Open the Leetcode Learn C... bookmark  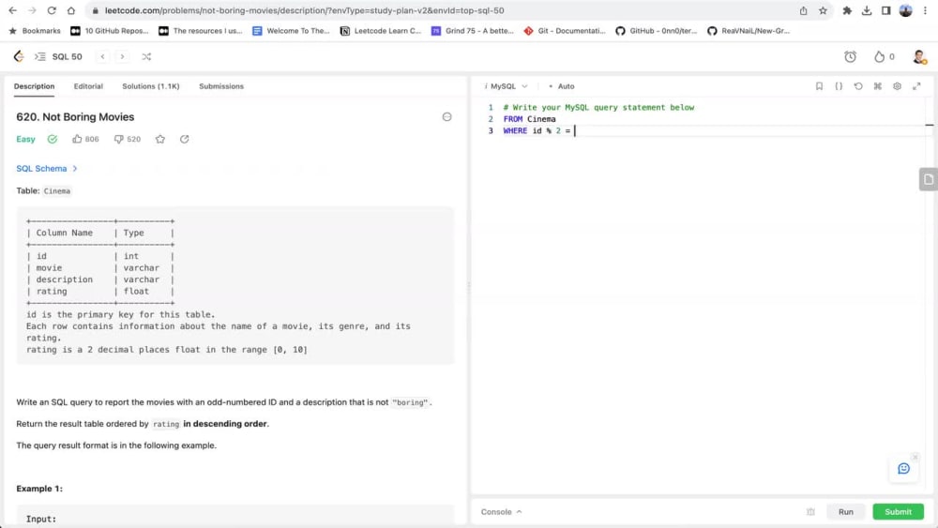[x=381, y=31]
